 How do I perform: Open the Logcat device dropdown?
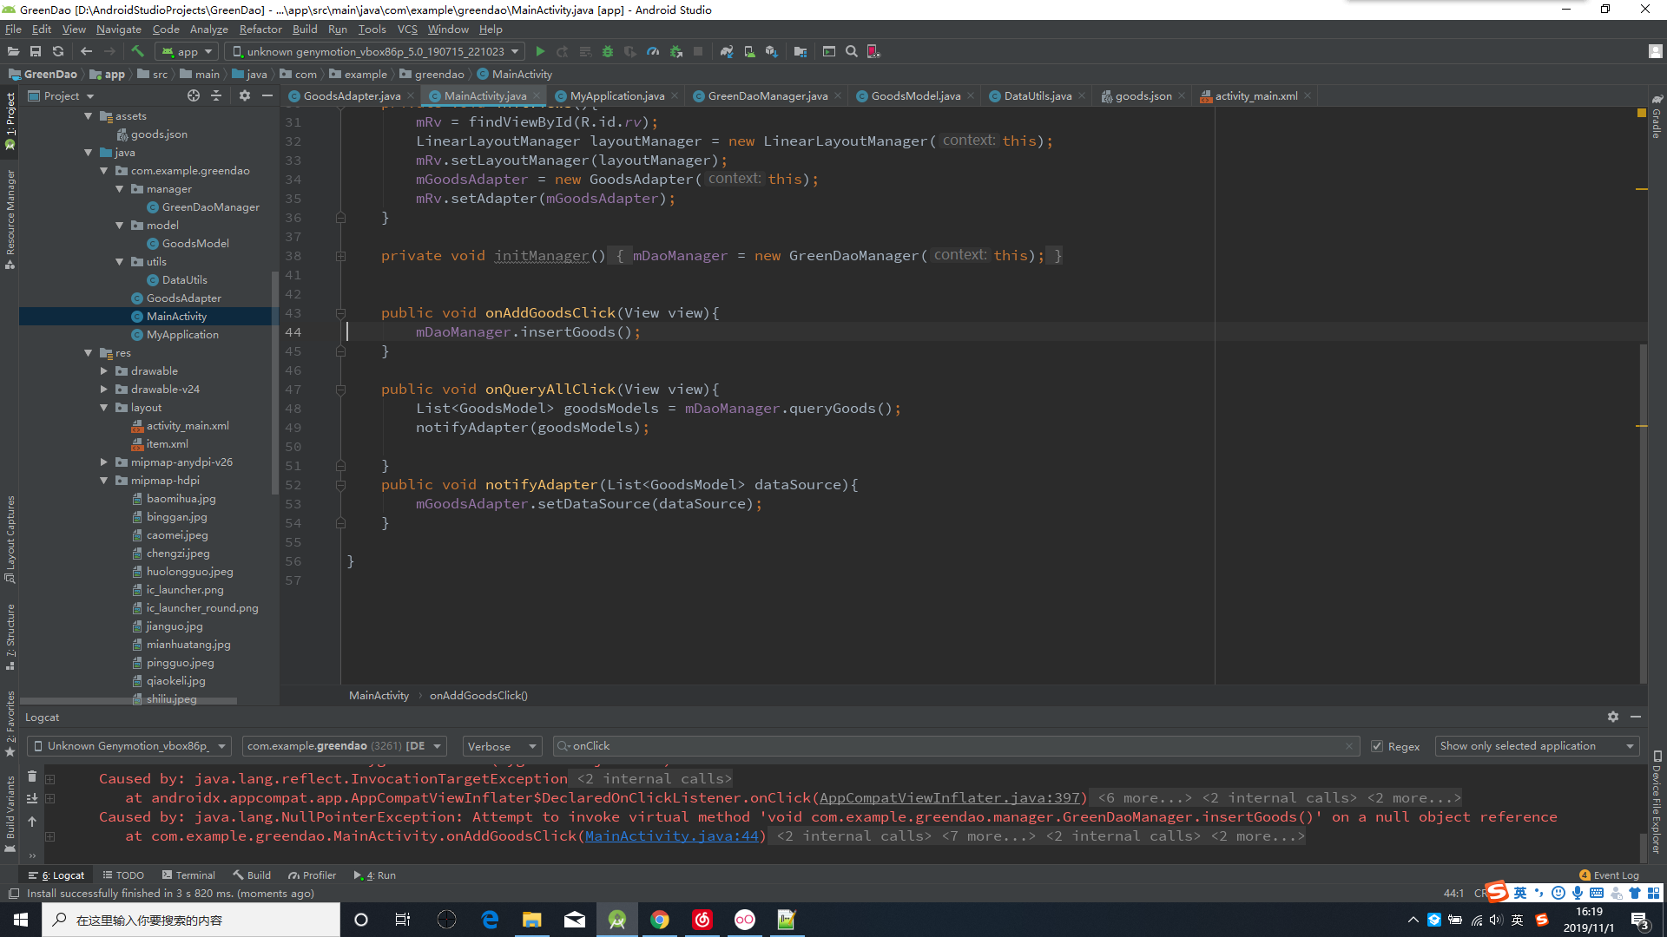click(129, 746)
